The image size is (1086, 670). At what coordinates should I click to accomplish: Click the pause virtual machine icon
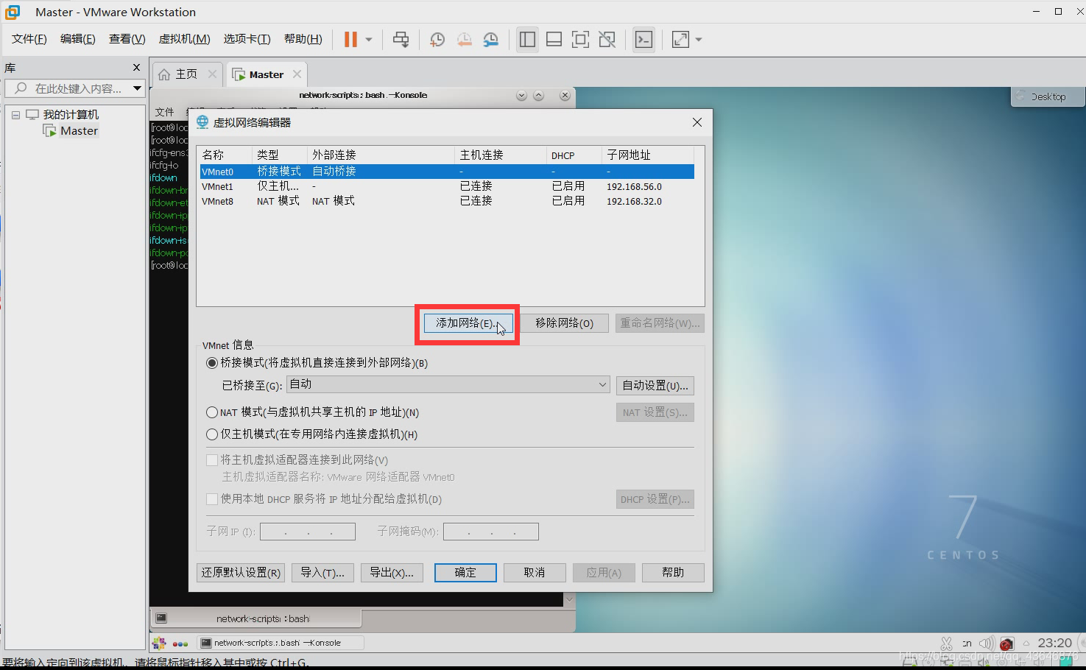350,40
